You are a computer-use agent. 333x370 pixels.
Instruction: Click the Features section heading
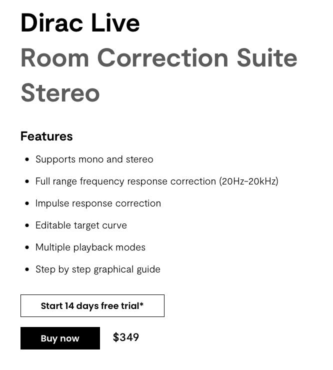46,136
